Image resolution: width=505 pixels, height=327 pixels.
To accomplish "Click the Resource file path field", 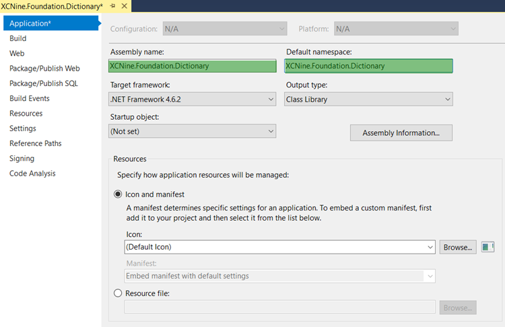I will [x=280, y=307].
